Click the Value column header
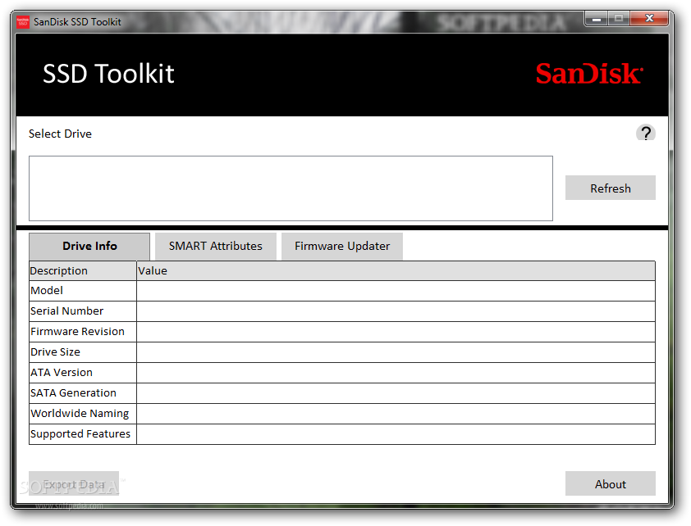The width and height of the screenshot is (691, 526). [396, 271]
